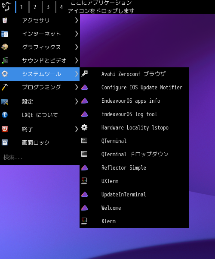Open EndeavourOS apps info entry
Image resolution: width=215 pixels, height=259 pixels.
[x=135, y=101]
